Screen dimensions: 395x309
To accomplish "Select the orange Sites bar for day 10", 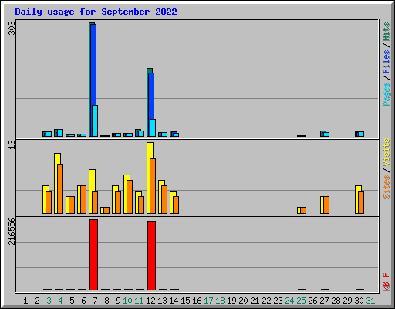I will point(130,197).
